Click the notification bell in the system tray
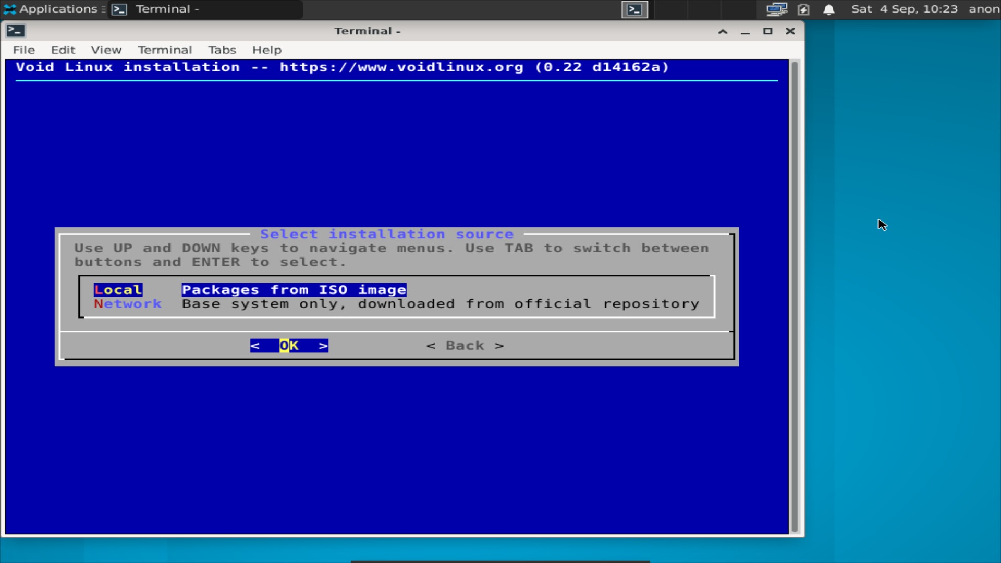The height and width of the screenshot is (563, 1001). (829, 9)
